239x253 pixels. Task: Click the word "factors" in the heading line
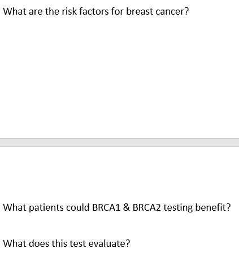[x=94, y=11]
